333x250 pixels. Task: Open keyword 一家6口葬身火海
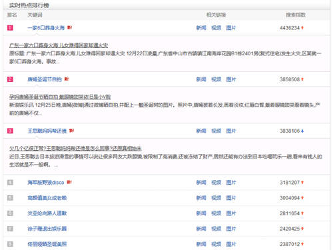pyautogui.click(x=46, y=28)
